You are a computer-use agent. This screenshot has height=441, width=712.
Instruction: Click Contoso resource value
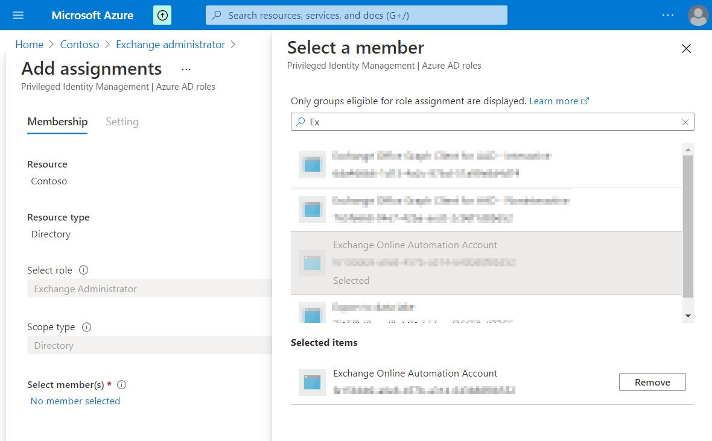[x=49, y=181]
